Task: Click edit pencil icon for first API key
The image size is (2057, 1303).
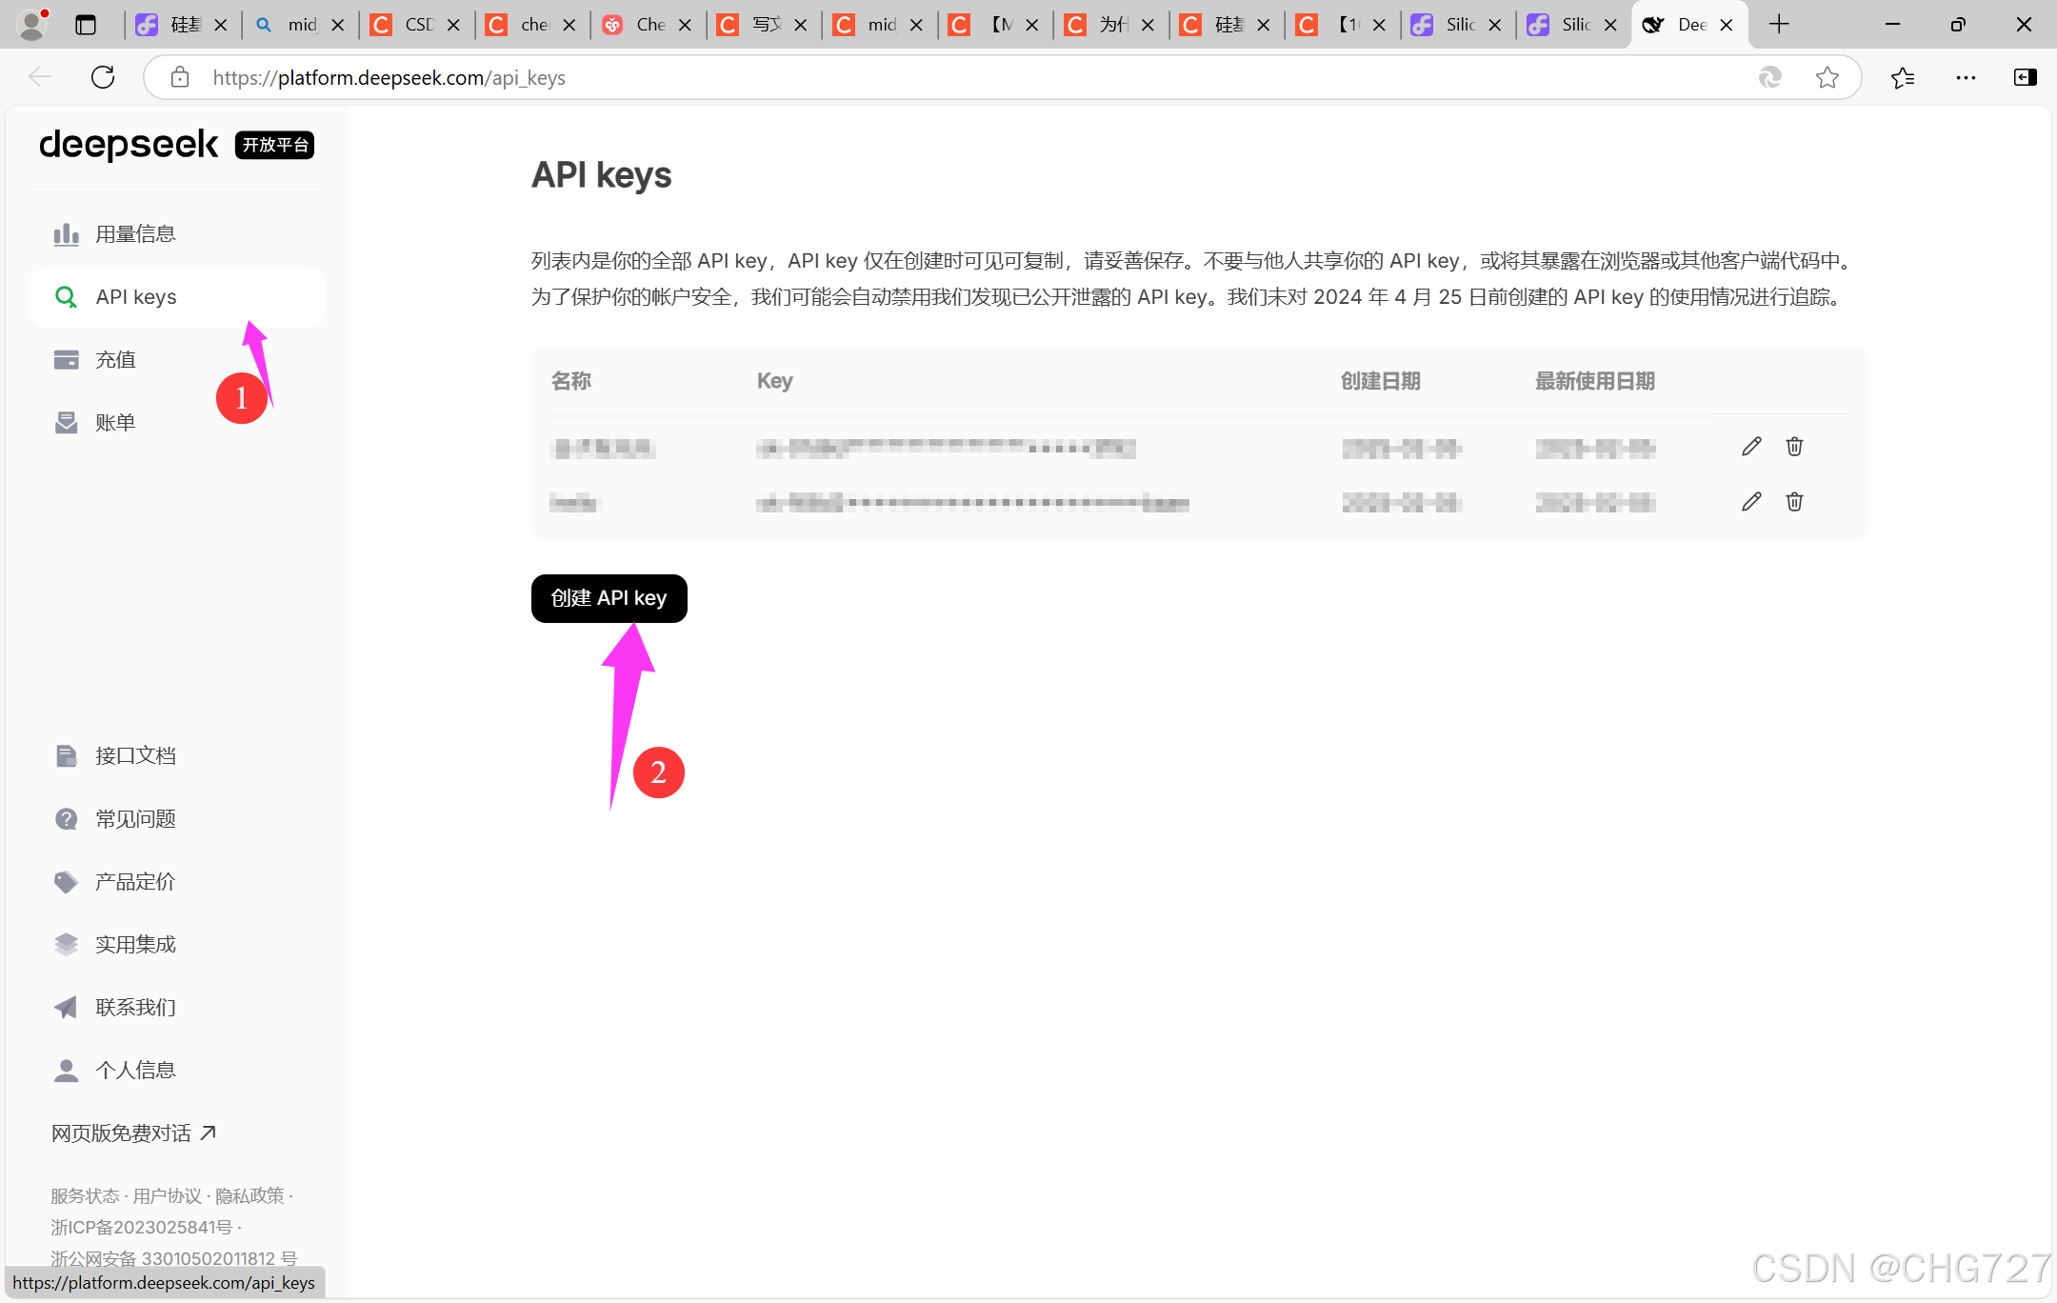Action: [1750, 447]
